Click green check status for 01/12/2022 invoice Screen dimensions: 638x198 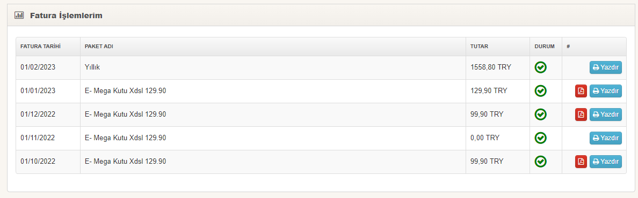coord(540,115)
